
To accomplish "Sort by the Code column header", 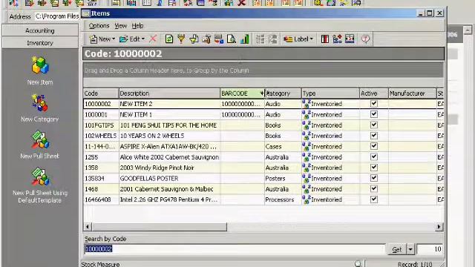I will click(101, 93).
